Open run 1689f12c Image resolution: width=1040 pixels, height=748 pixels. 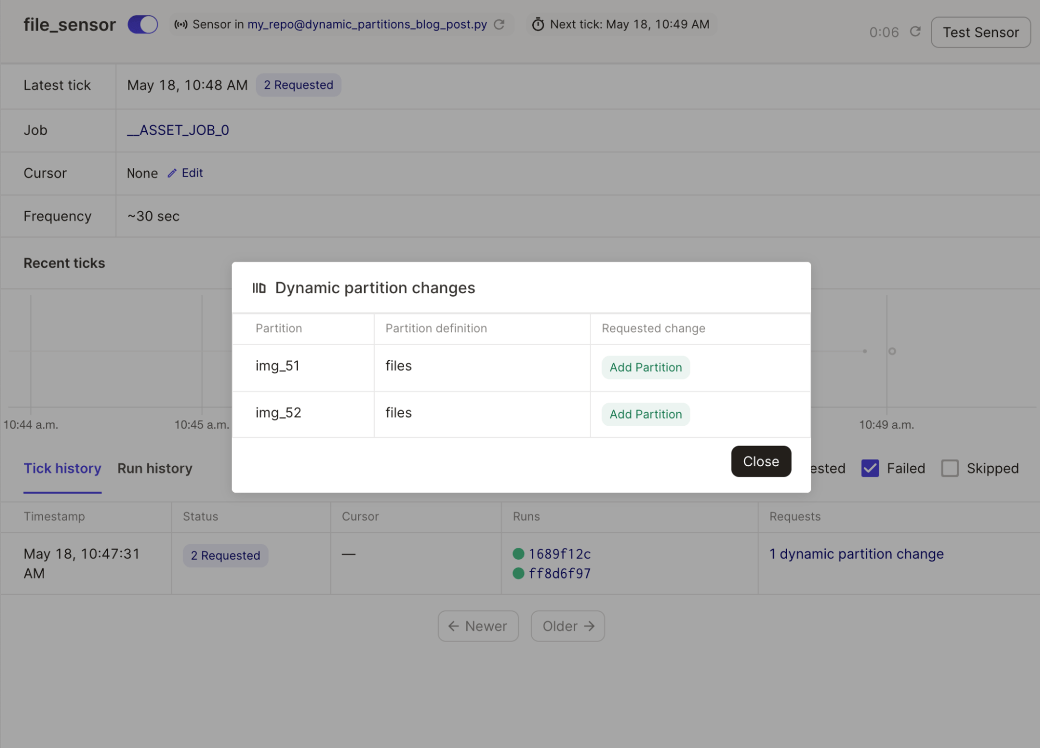tap(560, 554)
